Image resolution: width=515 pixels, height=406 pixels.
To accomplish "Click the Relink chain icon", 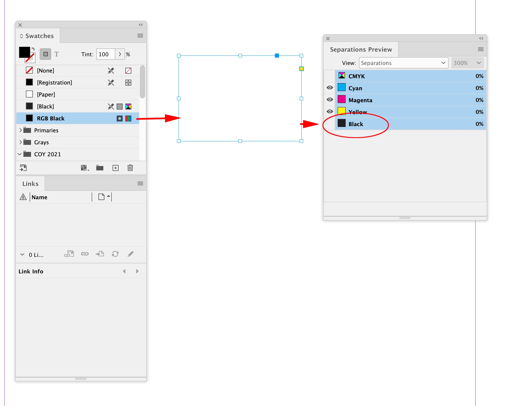I will coord(85,254).
